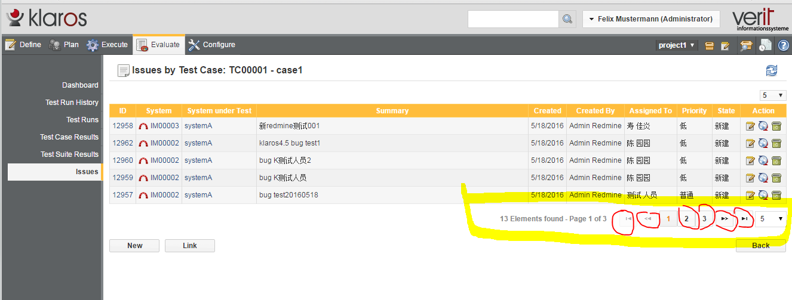Click the edit project notepad icon in toolbar
792x300 pixels.
[x=725, y=45]
